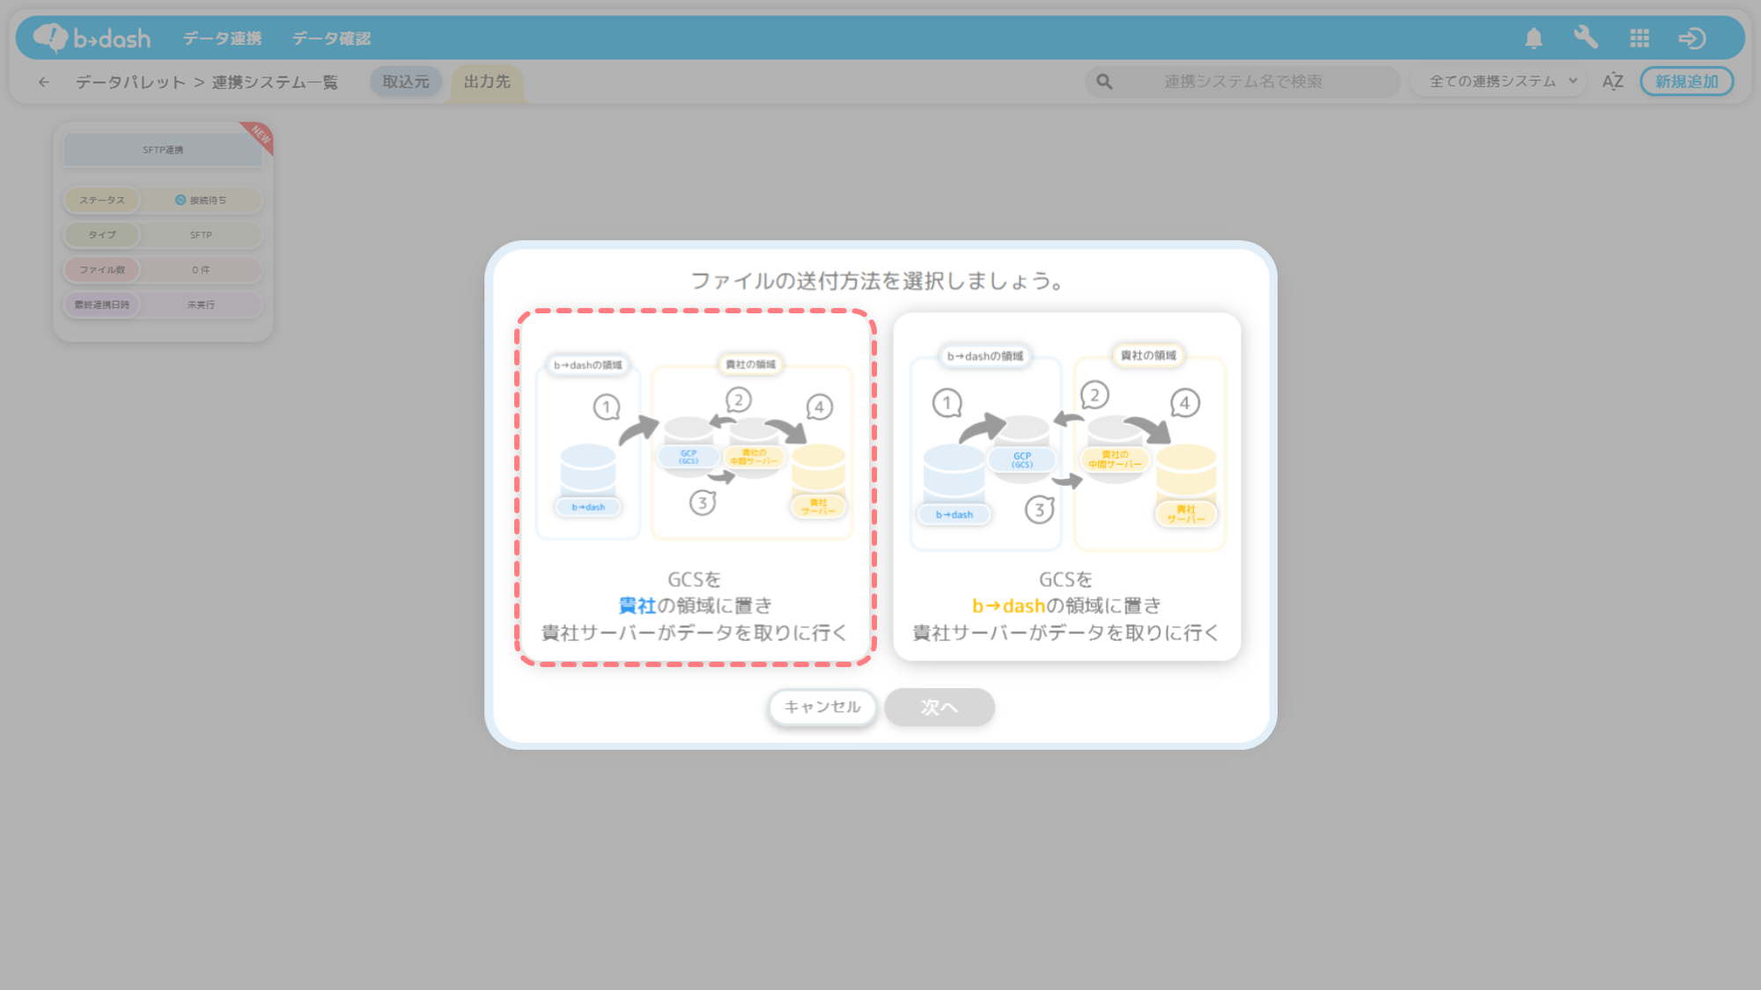The height and width of the screenshot is (990, 1761).
Task: Click the ステータス label on card
Action: 102,201
